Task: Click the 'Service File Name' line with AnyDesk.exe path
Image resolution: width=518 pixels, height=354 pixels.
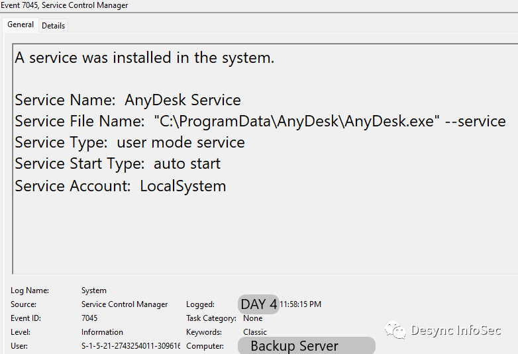Action: click(260, 121)
